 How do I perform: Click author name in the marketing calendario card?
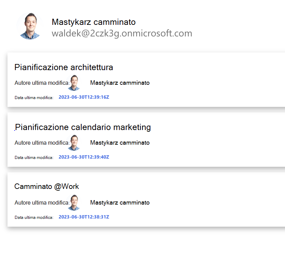coord(120,143)
